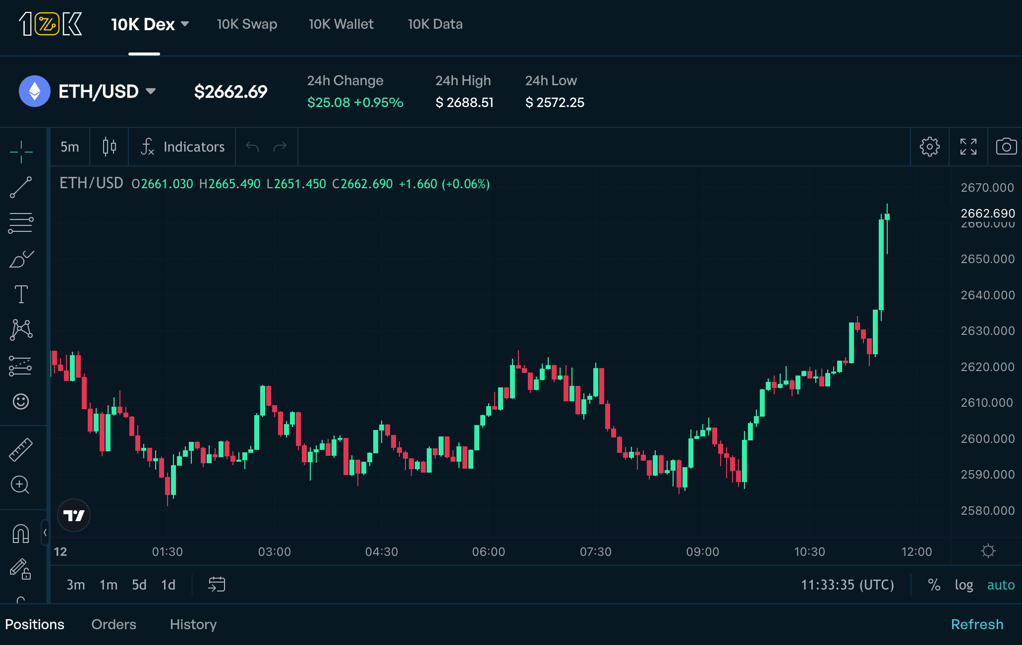Open the emoji icons tool
The image size is (1022, 645).
pos(21,401)
